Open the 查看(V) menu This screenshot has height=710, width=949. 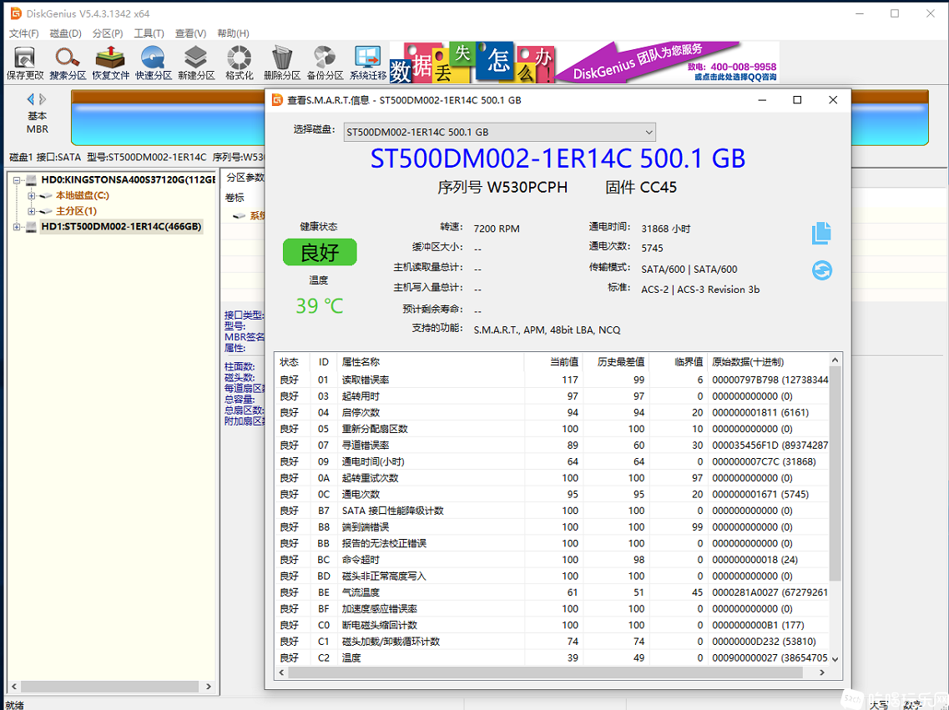click(190, 33)
